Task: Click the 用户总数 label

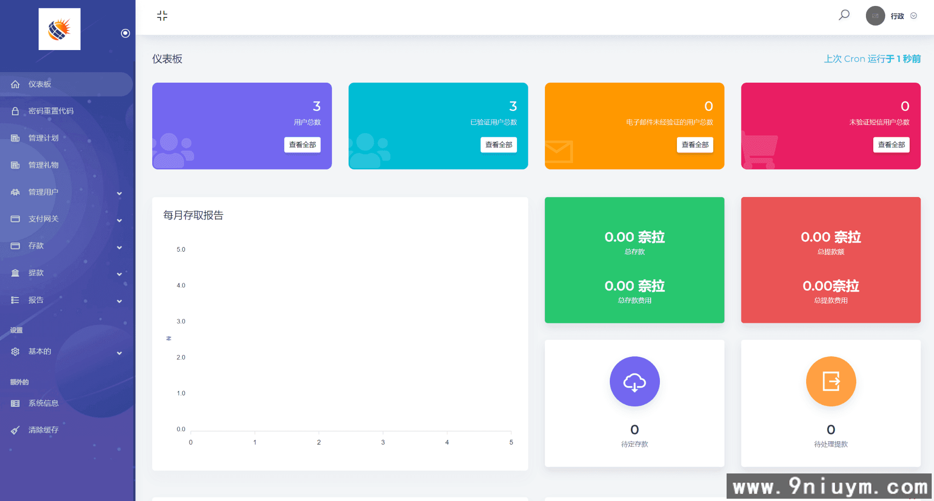Action: [307, 122]
